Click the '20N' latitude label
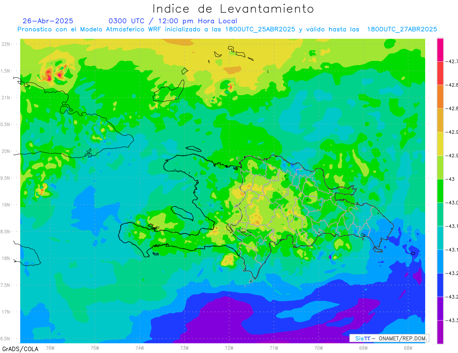 (6, 151)
